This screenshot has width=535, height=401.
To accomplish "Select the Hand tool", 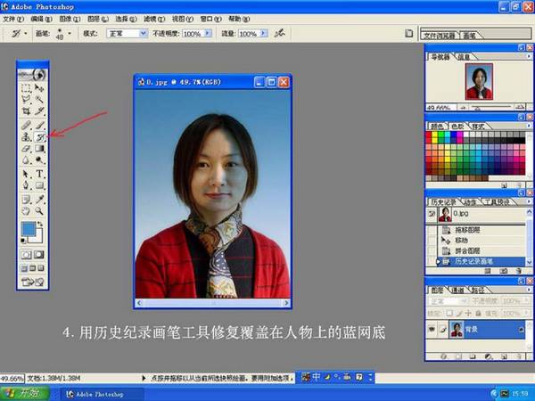I will click(26, 211).
